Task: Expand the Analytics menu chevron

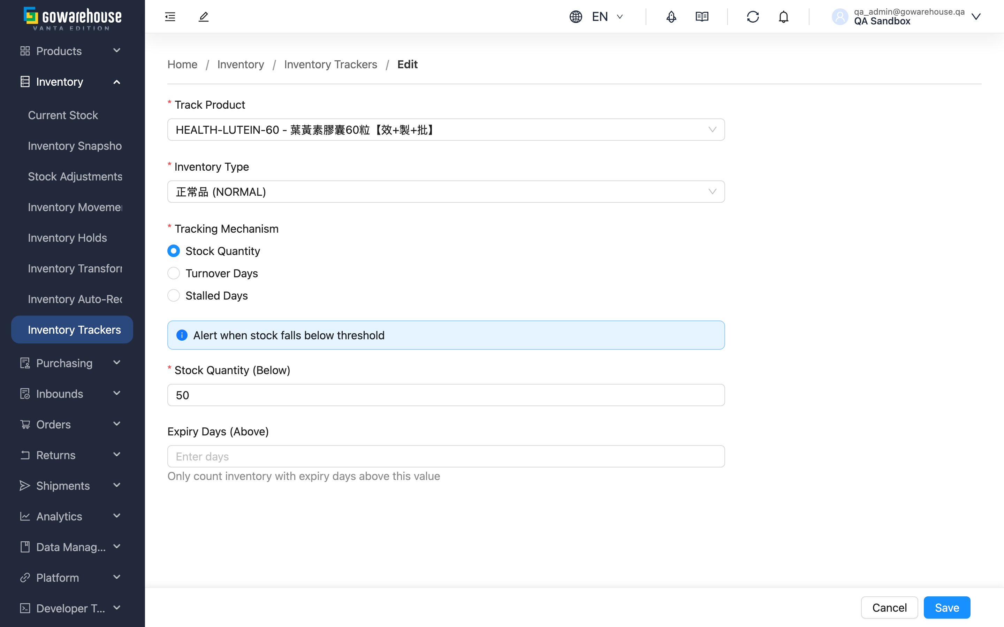Action: coord(116,516)
